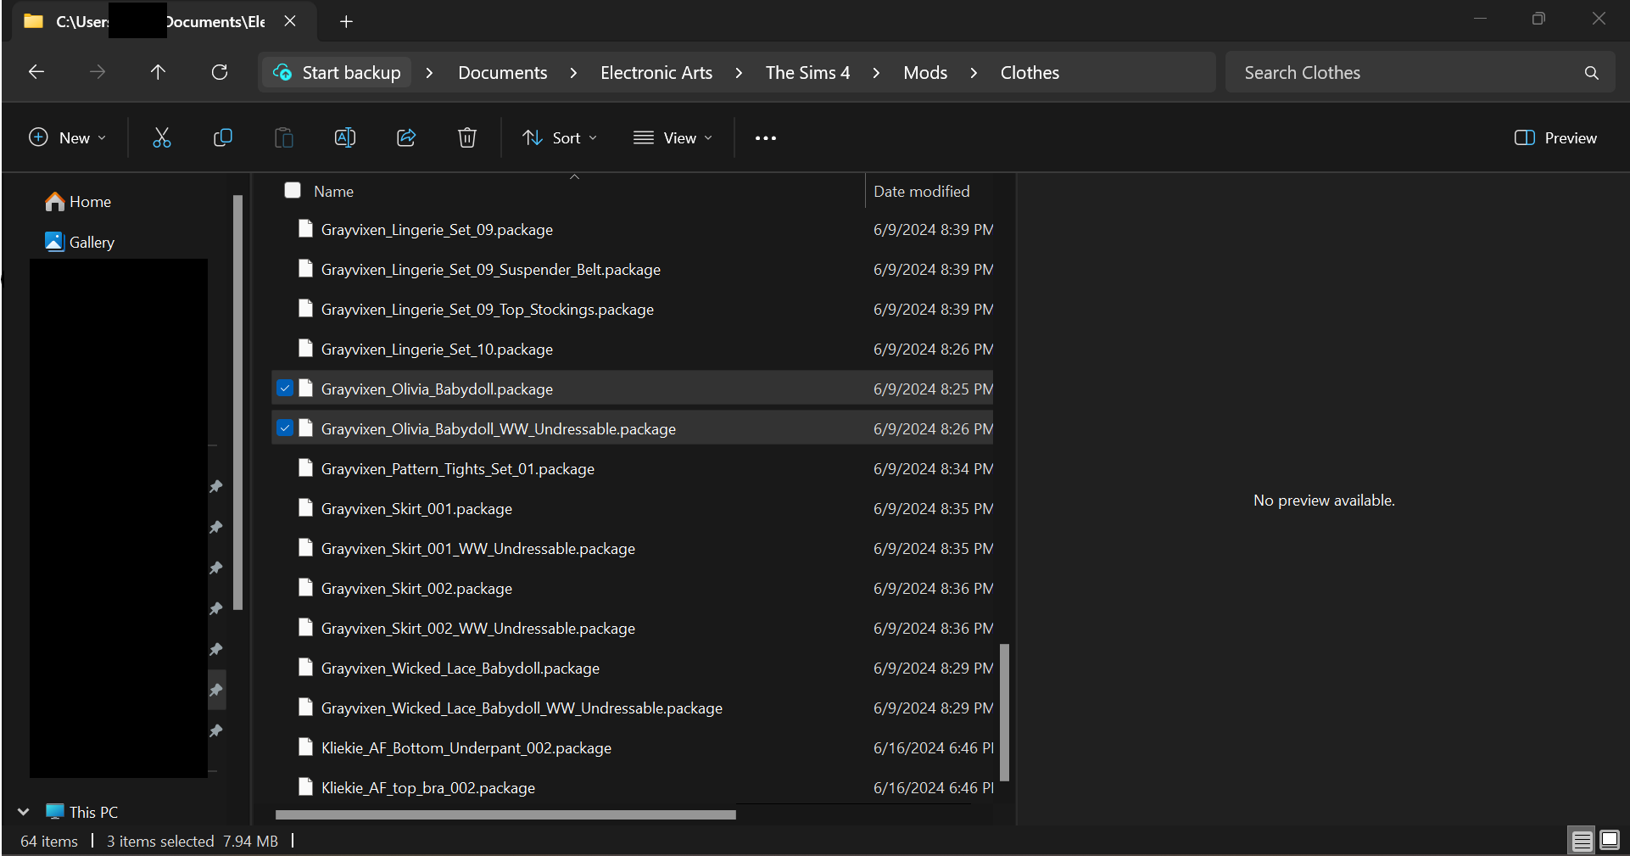The width and height of the screenshot is (1630, 856).
Task: Close the current Explorer tab
Action: pyautogui.click(x=290, y=21)
